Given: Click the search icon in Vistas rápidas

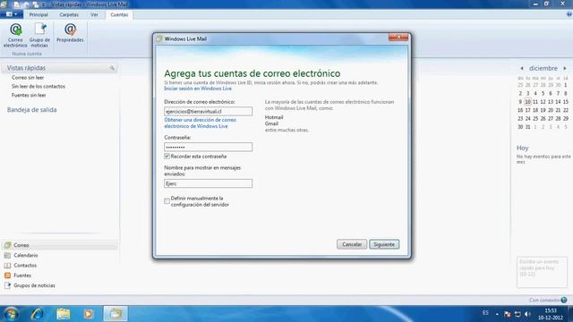Looking at the screenshot, I should click(x=112, y=68).
